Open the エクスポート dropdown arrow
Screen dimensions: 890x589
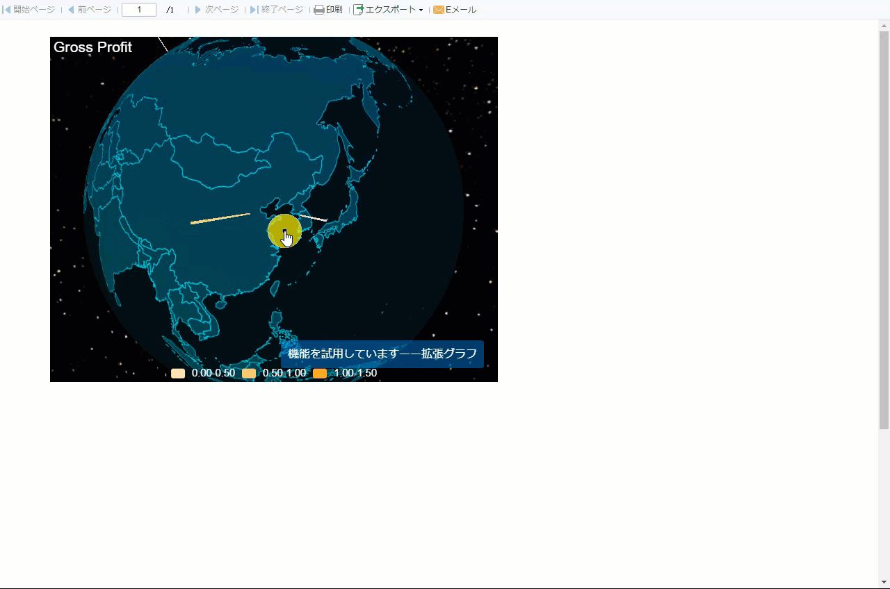pos(421,10)
